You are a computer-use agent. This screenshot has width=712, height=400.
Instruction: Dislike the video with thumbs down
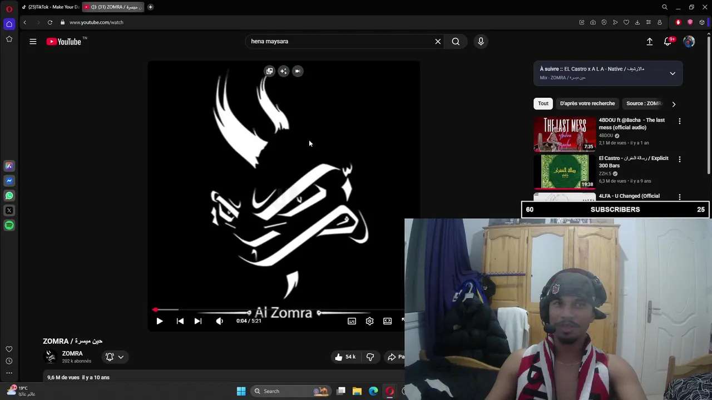point(370,357)
